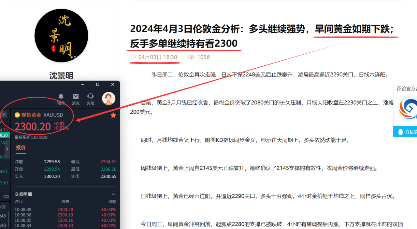Click the 最高 value 2304.81
417x229 pixels.
108,162
